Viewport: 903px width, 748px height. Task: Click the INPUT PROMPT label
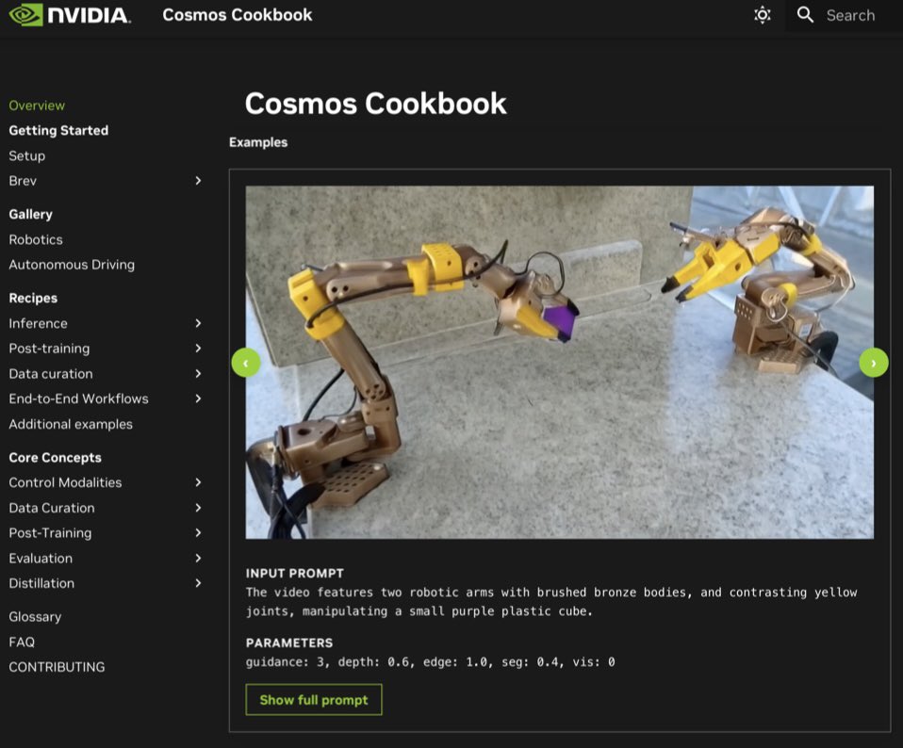[295, 573]
